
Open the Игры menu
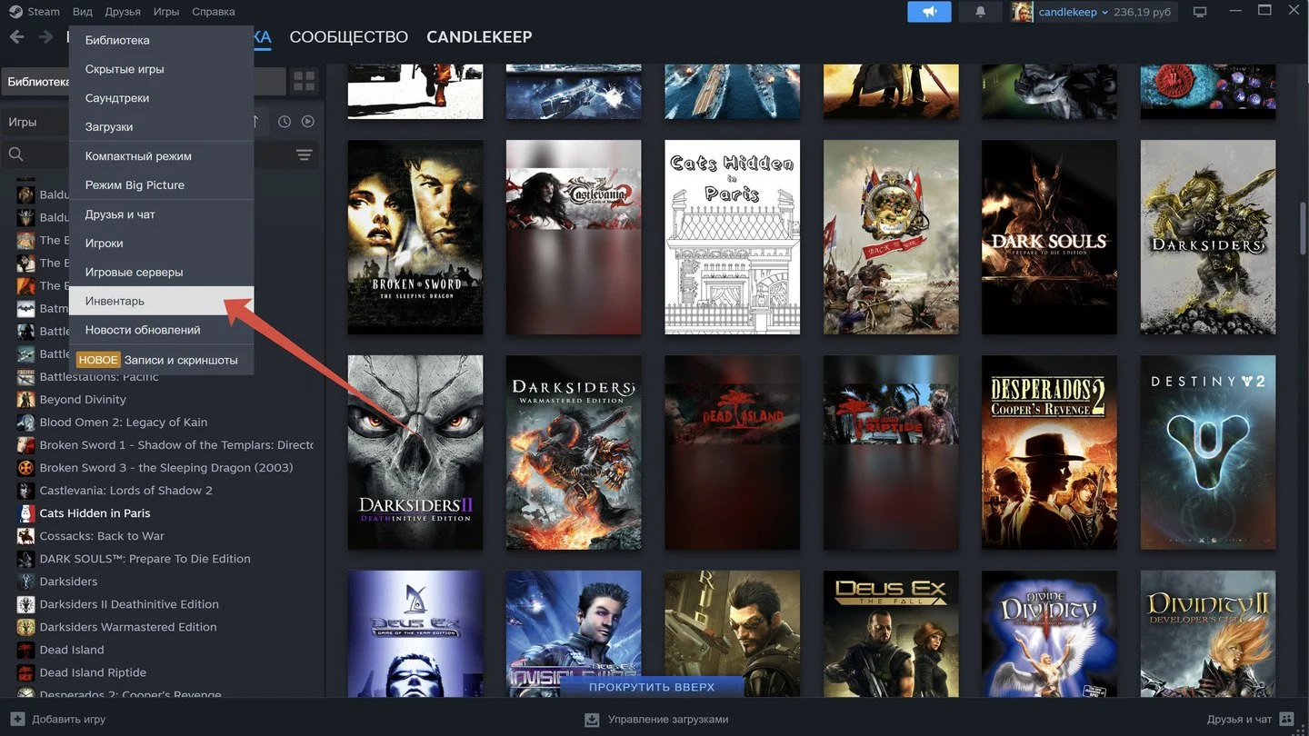click(x=166, y=12)
